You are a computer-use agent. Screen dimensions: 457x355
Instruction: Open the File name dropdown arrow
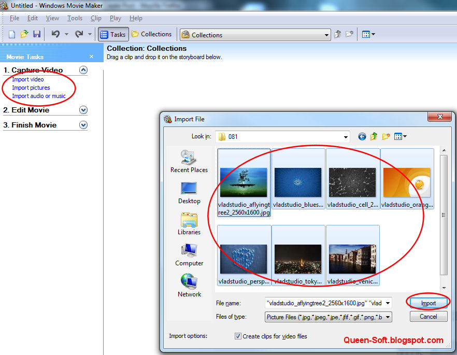388,303
